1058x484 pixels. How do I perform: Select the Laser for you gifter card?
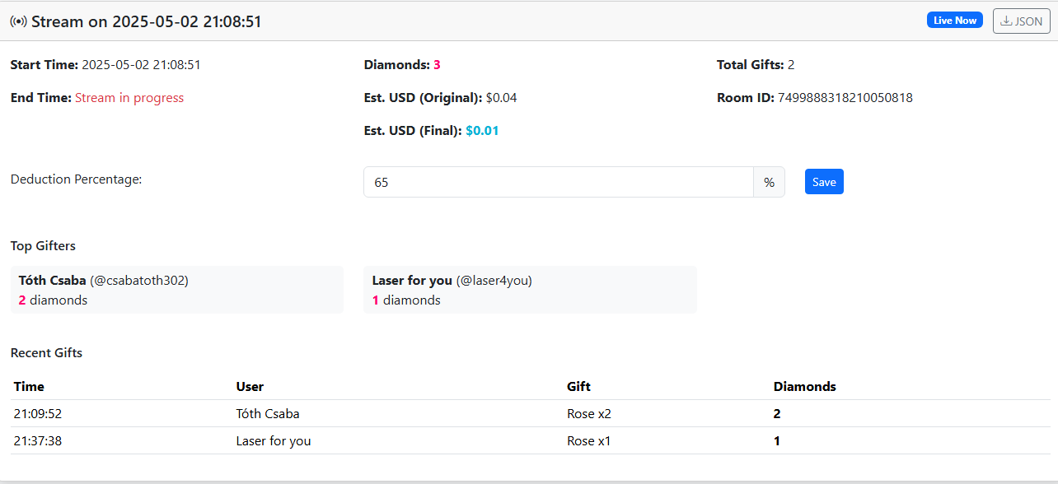click(530, 290)
